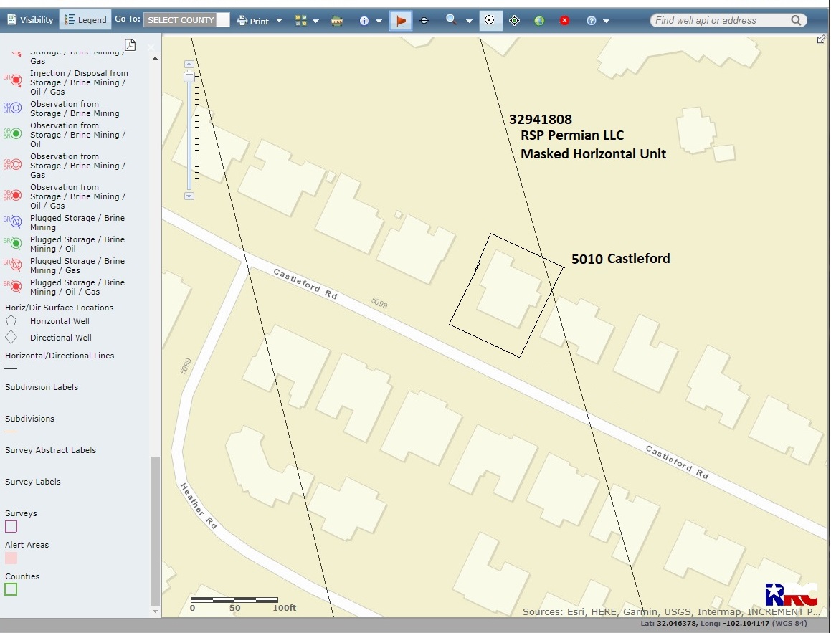
Task: Select the black crosshair tool
Action: tap(424, 21)
